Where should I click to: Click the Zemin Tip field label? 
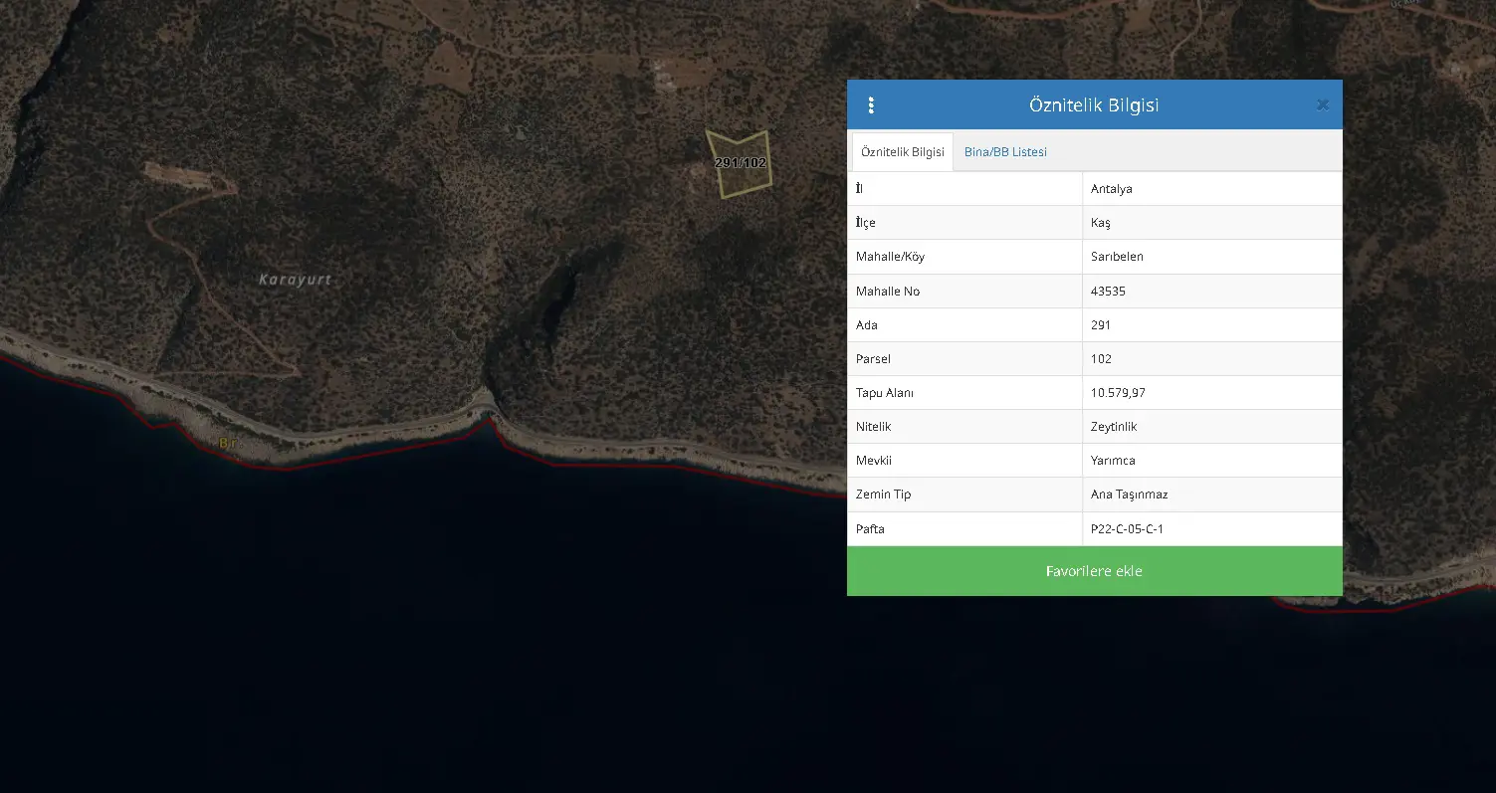pos(883,495)
